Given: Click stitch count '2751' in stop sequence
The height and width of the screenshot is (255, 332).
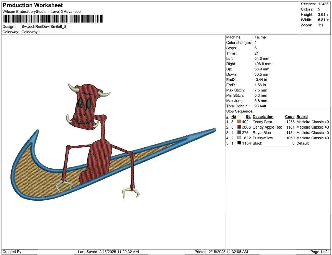Looking at the screenshot, I should pos(246,133).
